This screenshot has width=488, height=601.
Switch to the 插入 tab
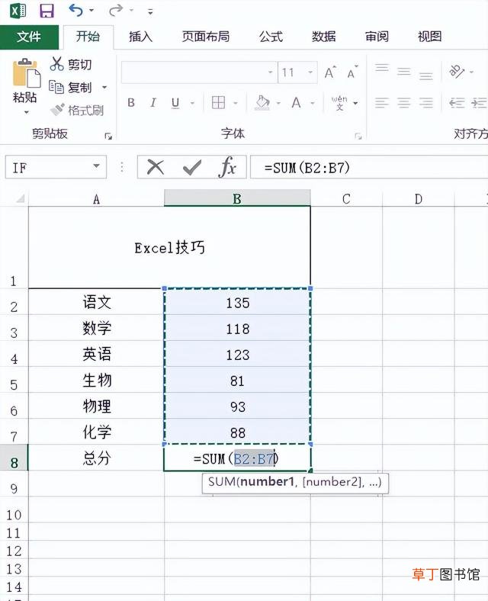[x=140, y=37]
